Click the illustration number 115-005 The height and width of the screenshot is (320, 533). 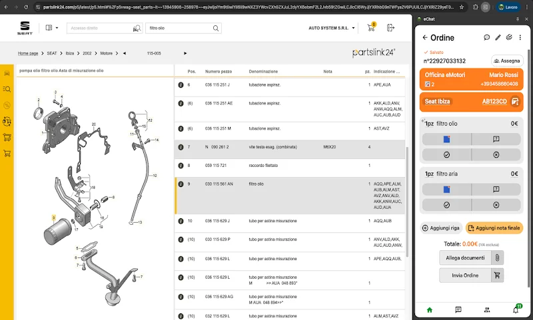click(154, 53)
